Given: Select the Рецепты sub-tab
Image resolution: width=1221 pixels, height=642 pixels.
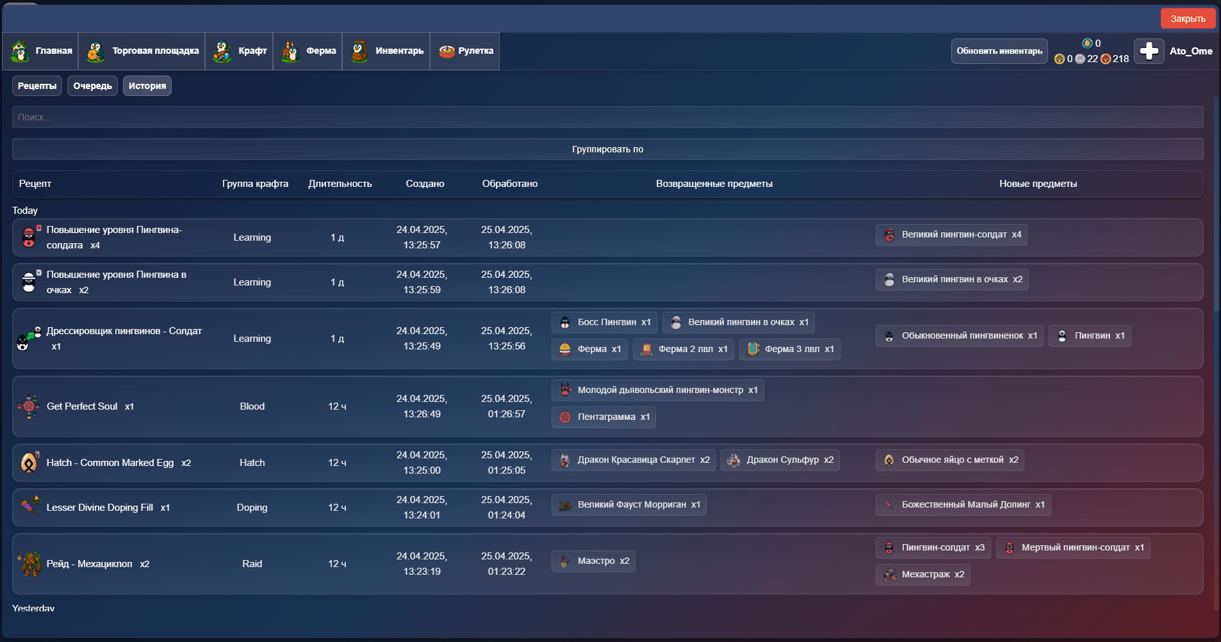Looking at the screenshot, I should tap(37, 86).
